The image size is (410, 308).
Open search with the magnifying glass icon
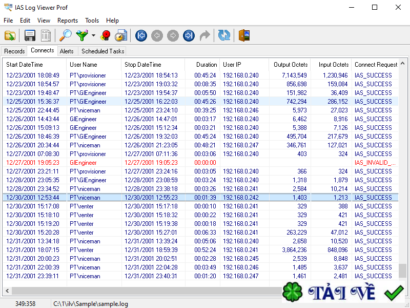tap(66, 35)
